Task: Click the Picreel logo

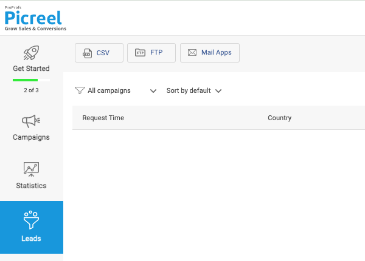Action: [35, 18]
